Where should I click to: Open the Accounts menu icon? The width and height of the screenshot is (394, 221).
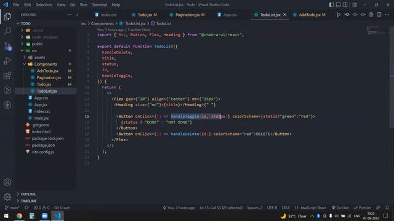pos(7,182)
